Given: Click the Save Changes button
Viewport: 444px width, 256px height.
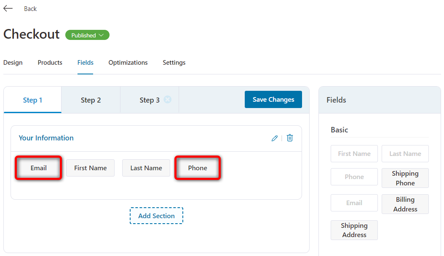Looking at the screenshot, I should pos(273,100).
